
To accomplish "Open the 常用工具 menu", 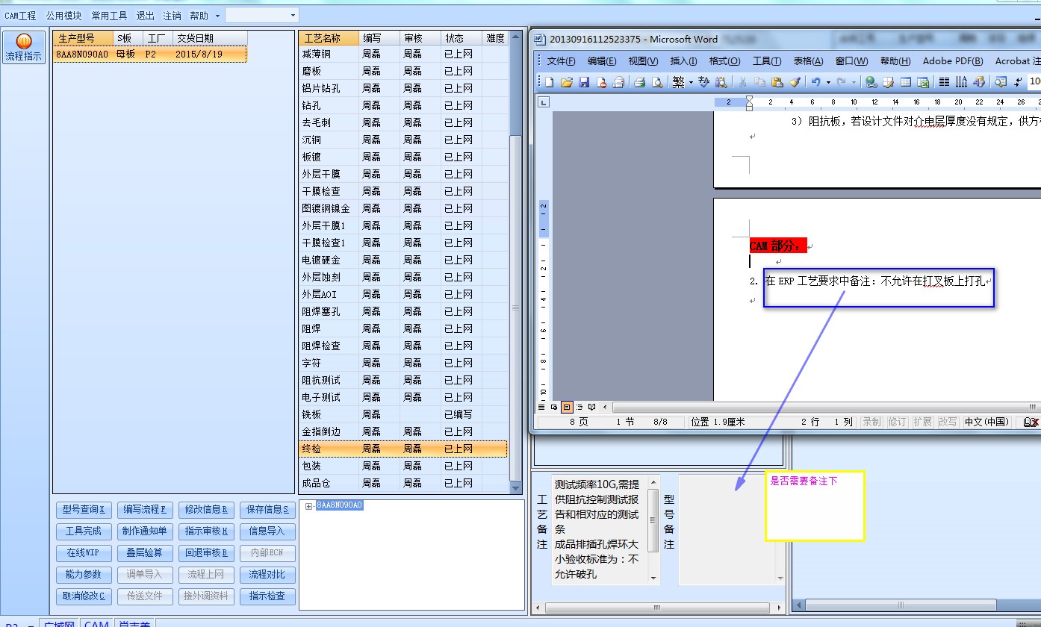I will (x=109, y=16).
